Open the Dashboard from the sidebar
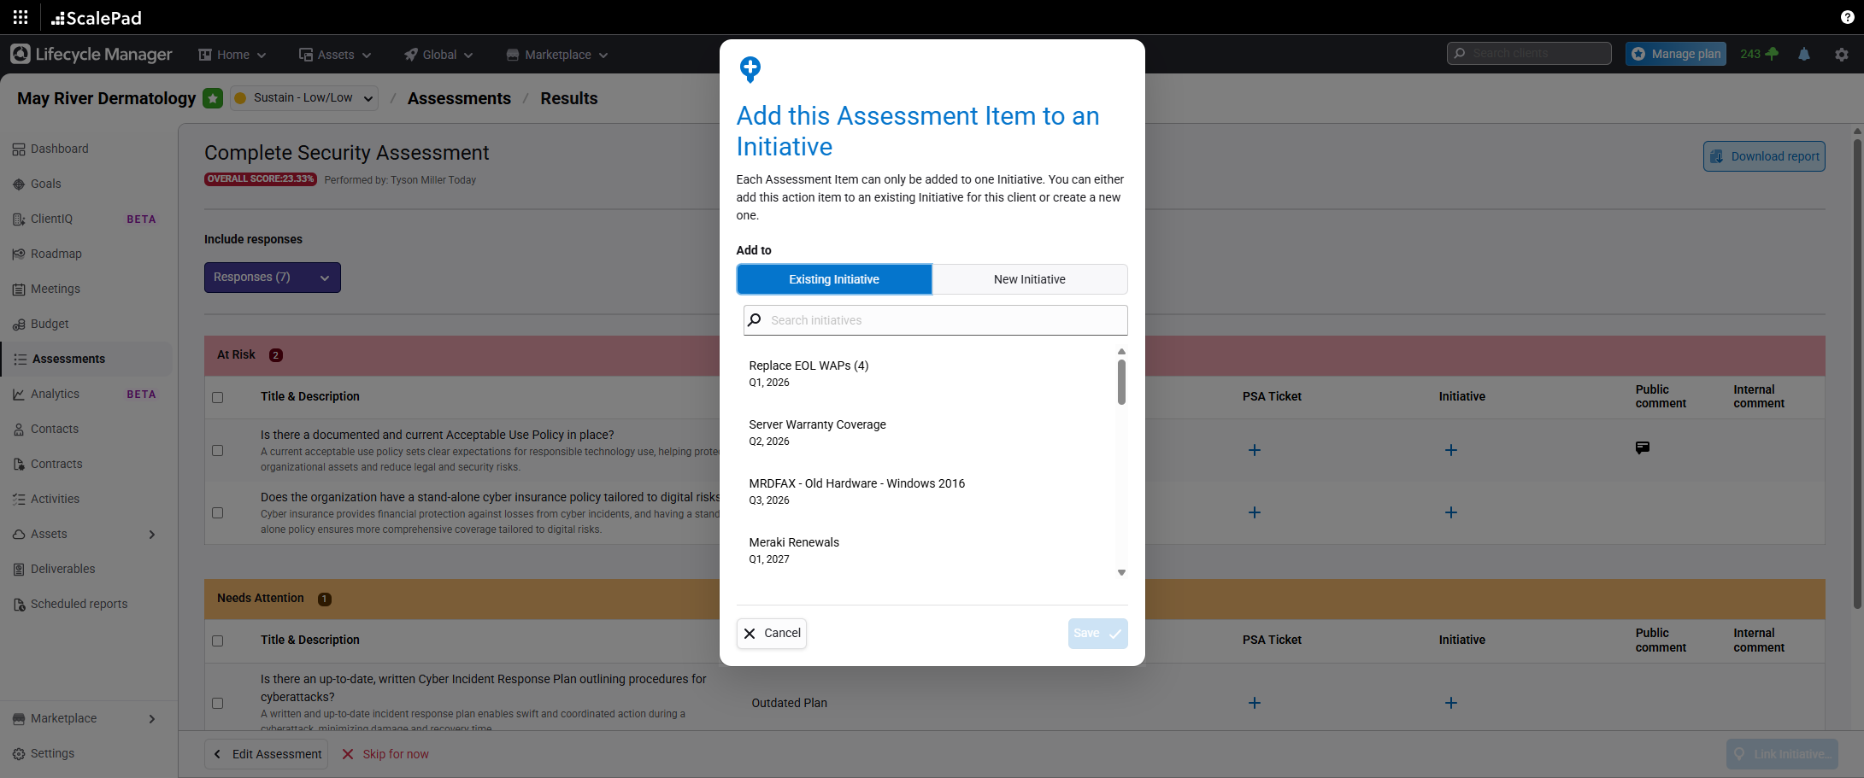 pyautogui.click(x=59, y=149)
